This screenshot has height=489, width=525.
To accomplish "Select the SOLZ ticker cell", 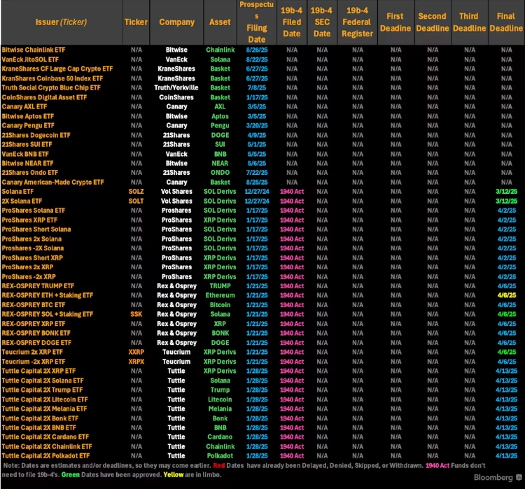I will 136,192.
